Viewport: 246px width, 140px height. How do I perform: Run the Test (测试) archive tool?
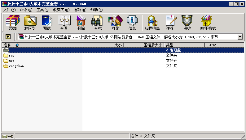[x=47, y=23]
